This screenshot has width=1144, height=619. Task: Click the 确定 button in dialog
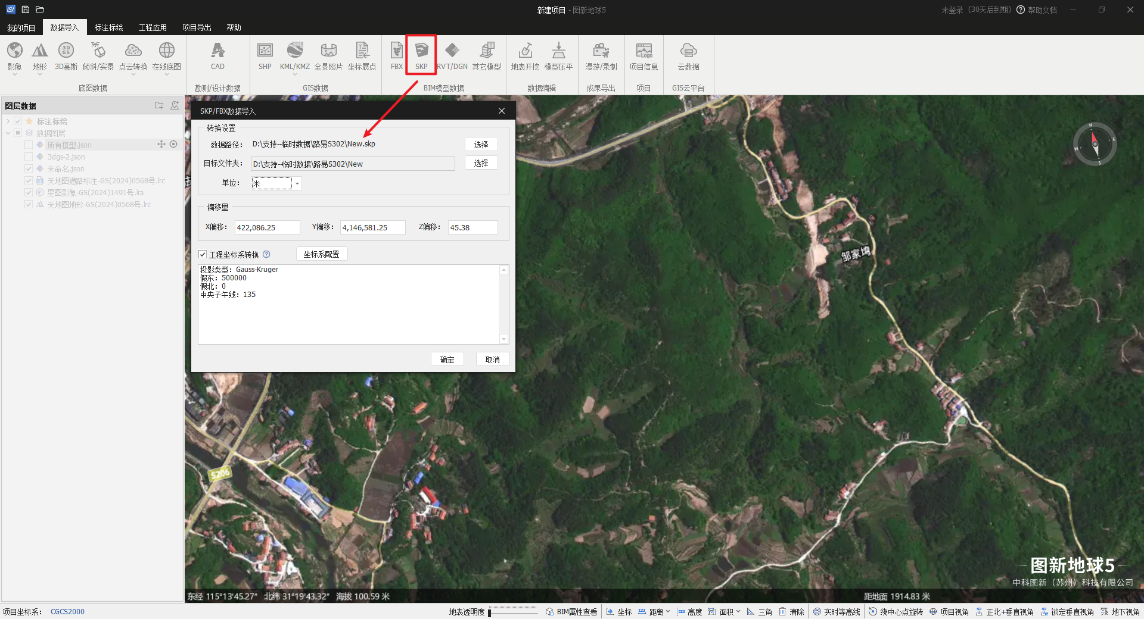(447, 359)
